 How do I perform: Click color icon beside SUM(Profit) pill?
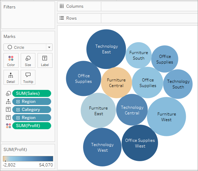pyautogui.click(x=8, y=126)
